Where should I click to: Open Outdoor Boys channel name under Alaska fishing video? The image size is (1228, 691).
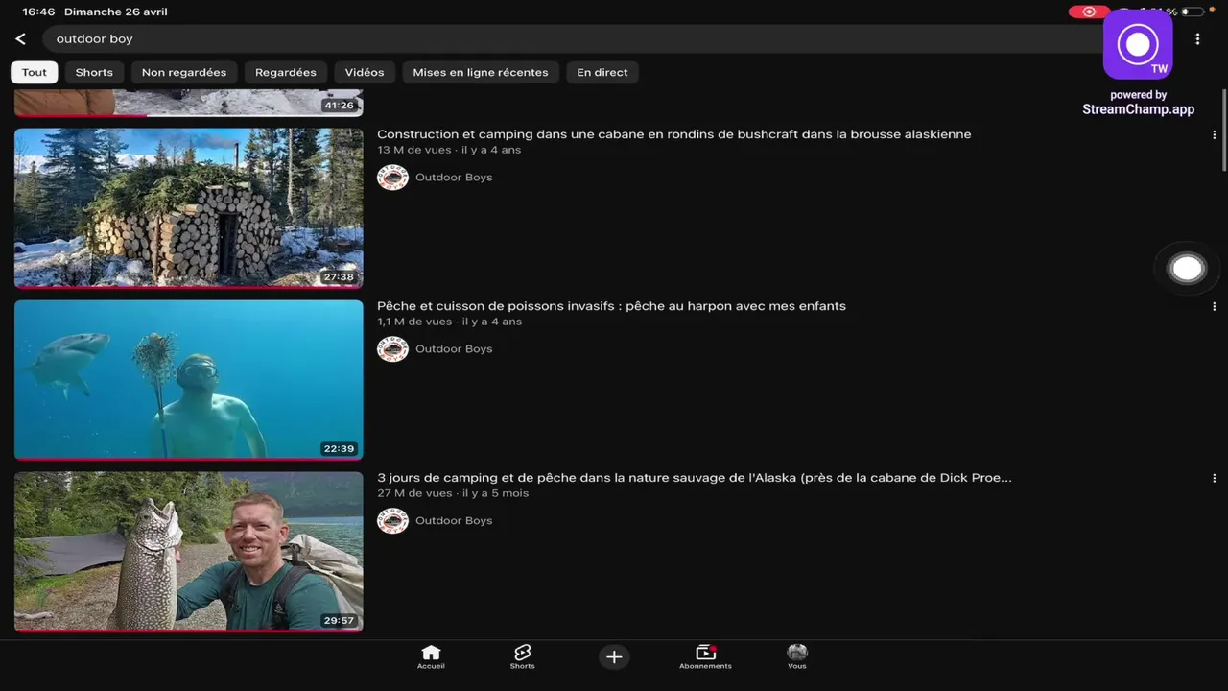point(454,521)
